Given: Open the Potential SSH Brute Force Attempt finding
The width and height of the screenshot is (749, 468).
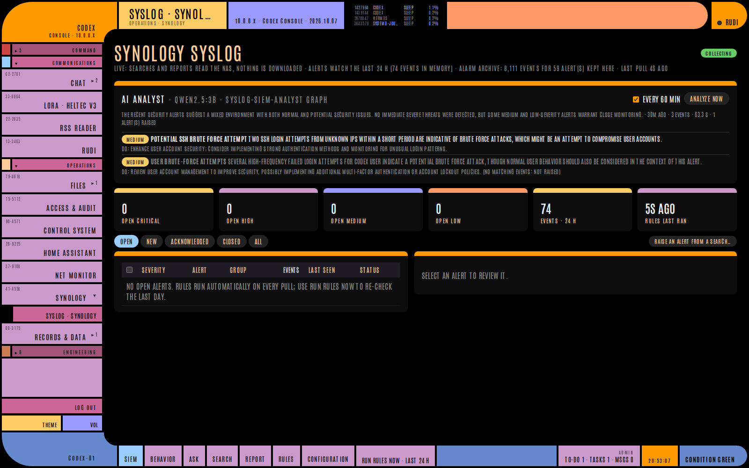Looking at the screenshot, I should [x=425, y=143].
